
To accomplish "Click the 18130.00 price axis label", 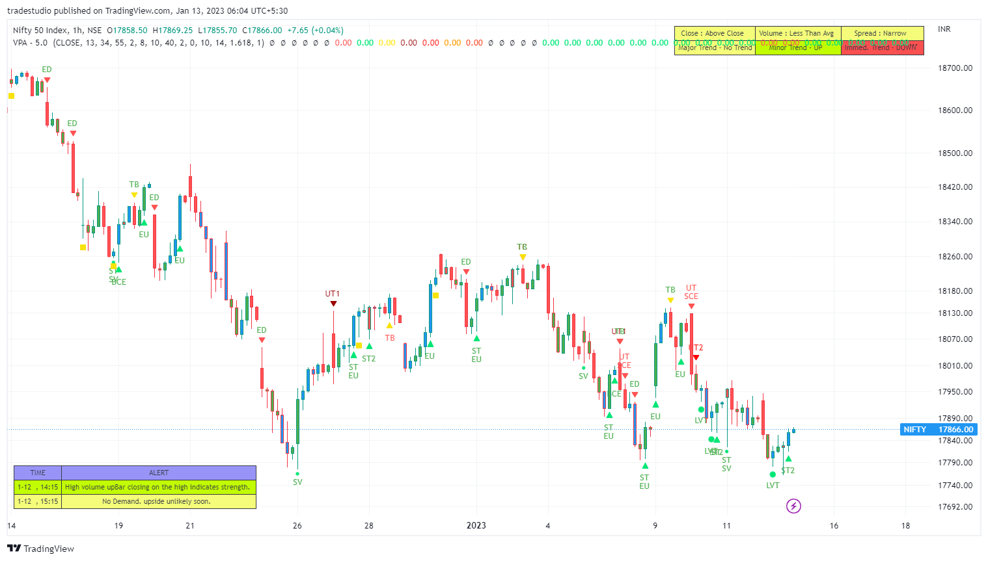I will [955, 313].
